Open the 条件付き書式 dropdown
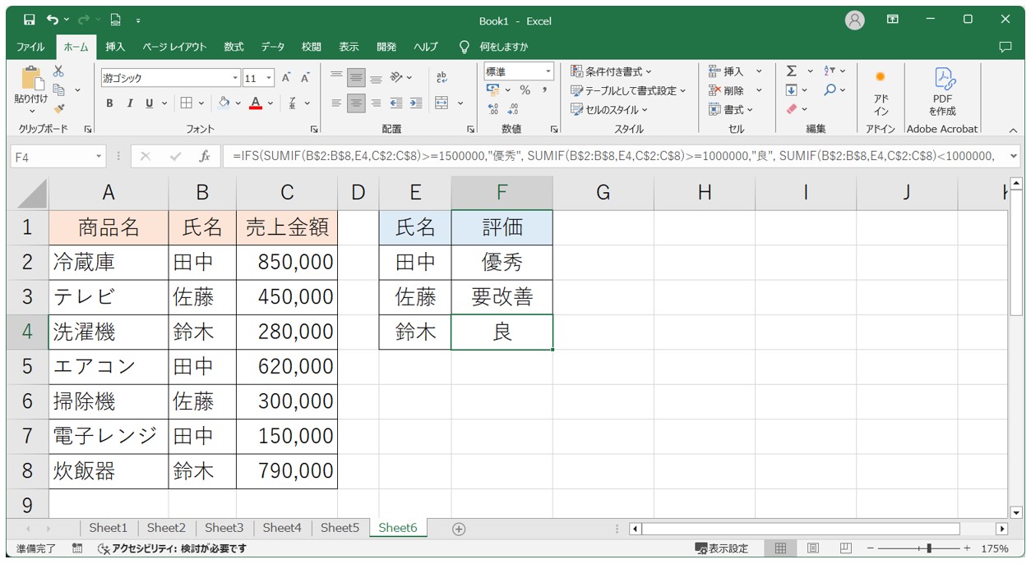The image size is (1031, 564). [x=611, y=71]
